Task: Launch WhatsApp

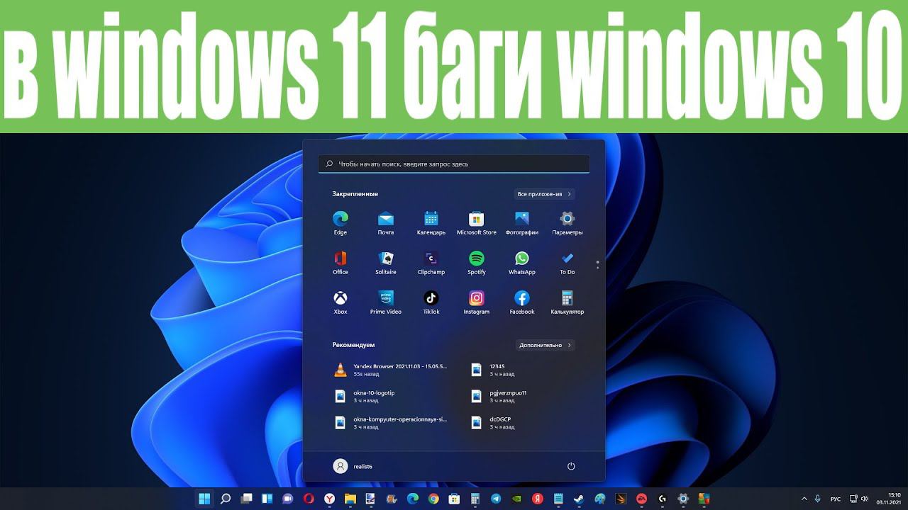Action: 522,262
